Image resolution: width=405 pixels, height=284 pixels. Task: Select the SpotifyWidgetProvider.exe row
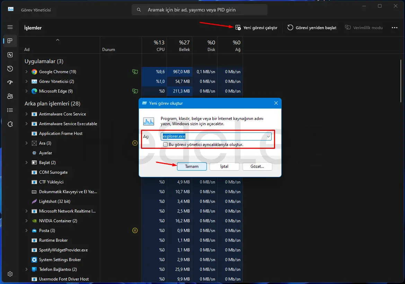point(131,250)
